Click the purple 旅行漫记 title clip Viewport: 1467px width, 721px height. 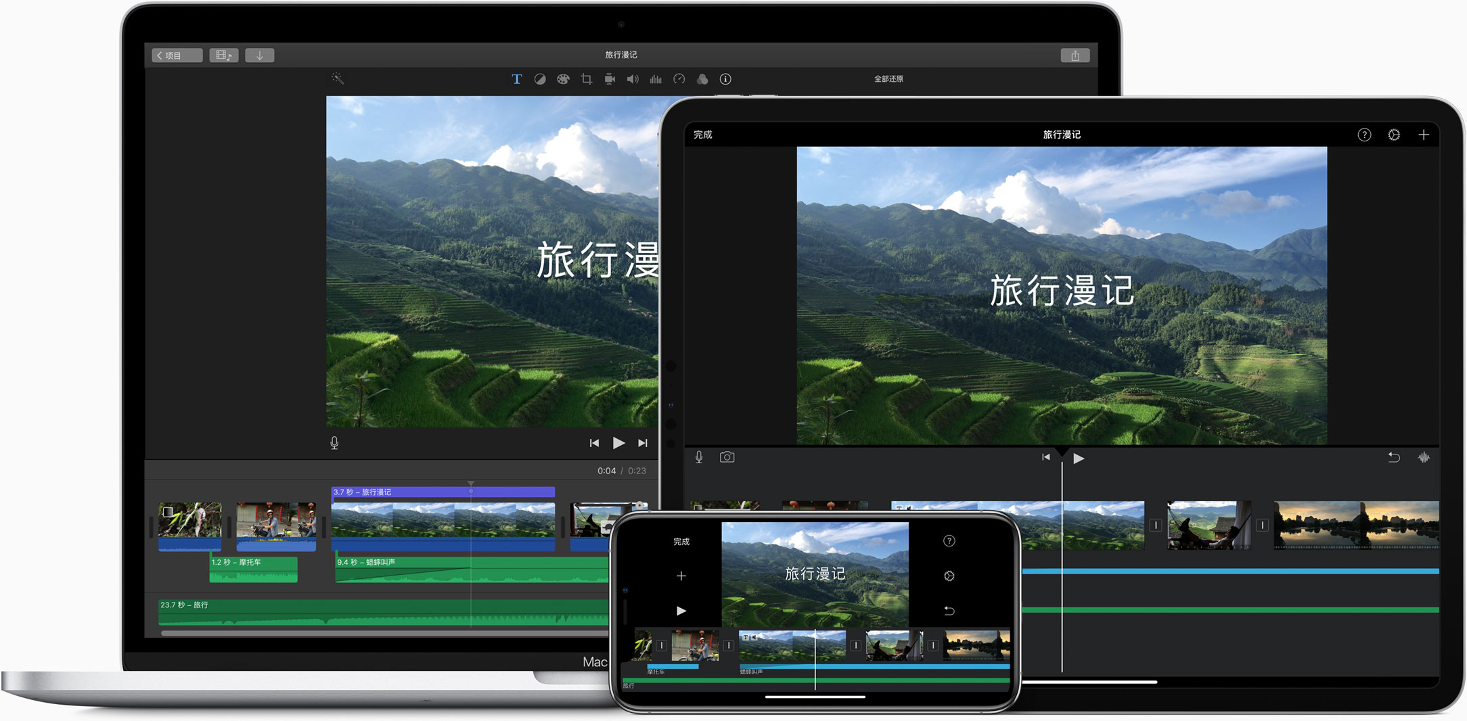[443, 492]
